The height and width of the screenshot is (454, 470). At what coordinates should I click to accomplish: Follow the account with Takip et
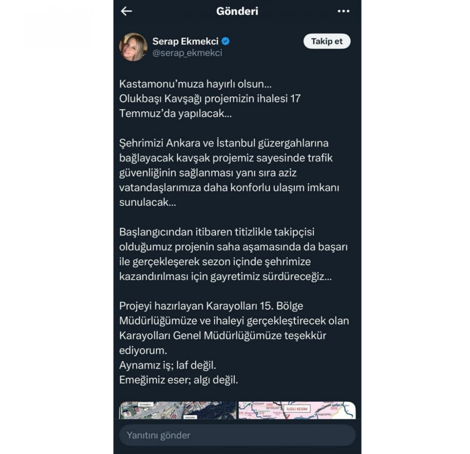[327, 41]
